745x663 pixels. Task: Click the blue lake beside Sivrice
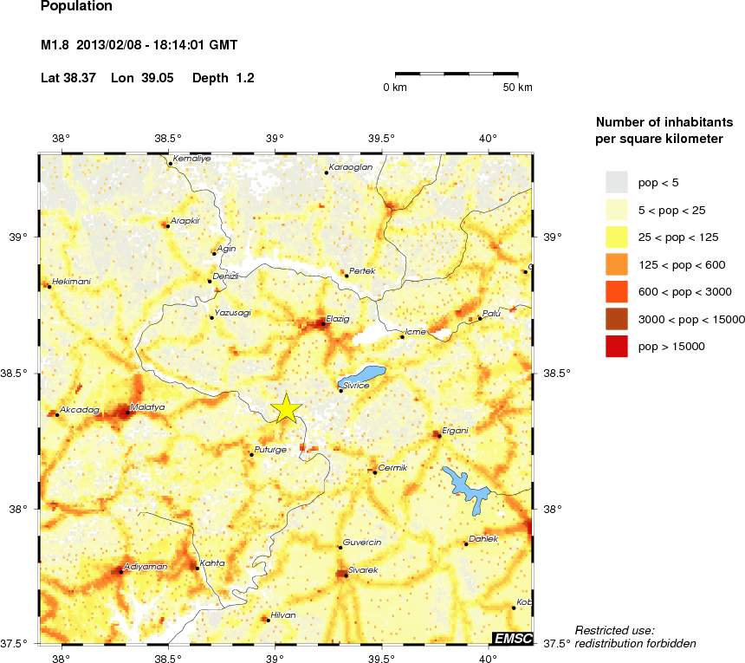point(364,377)
